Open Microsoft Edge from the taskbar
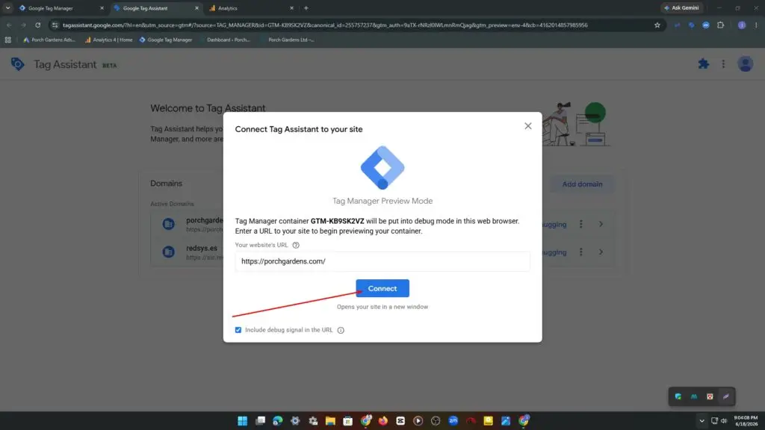 pos(278,421)
